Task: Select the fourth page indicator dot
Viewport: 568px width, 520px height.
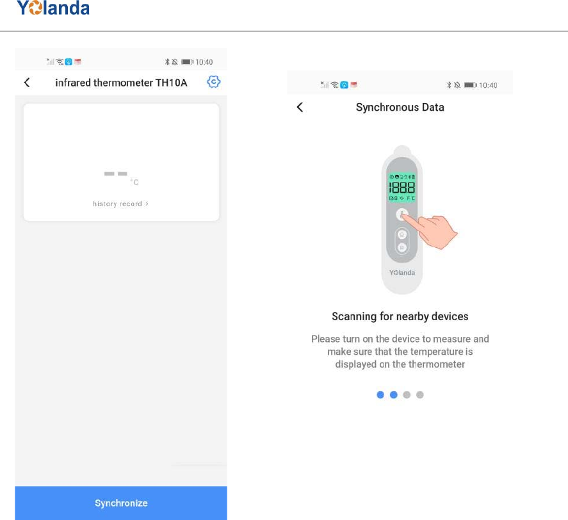Action: (x=420, y=394)
